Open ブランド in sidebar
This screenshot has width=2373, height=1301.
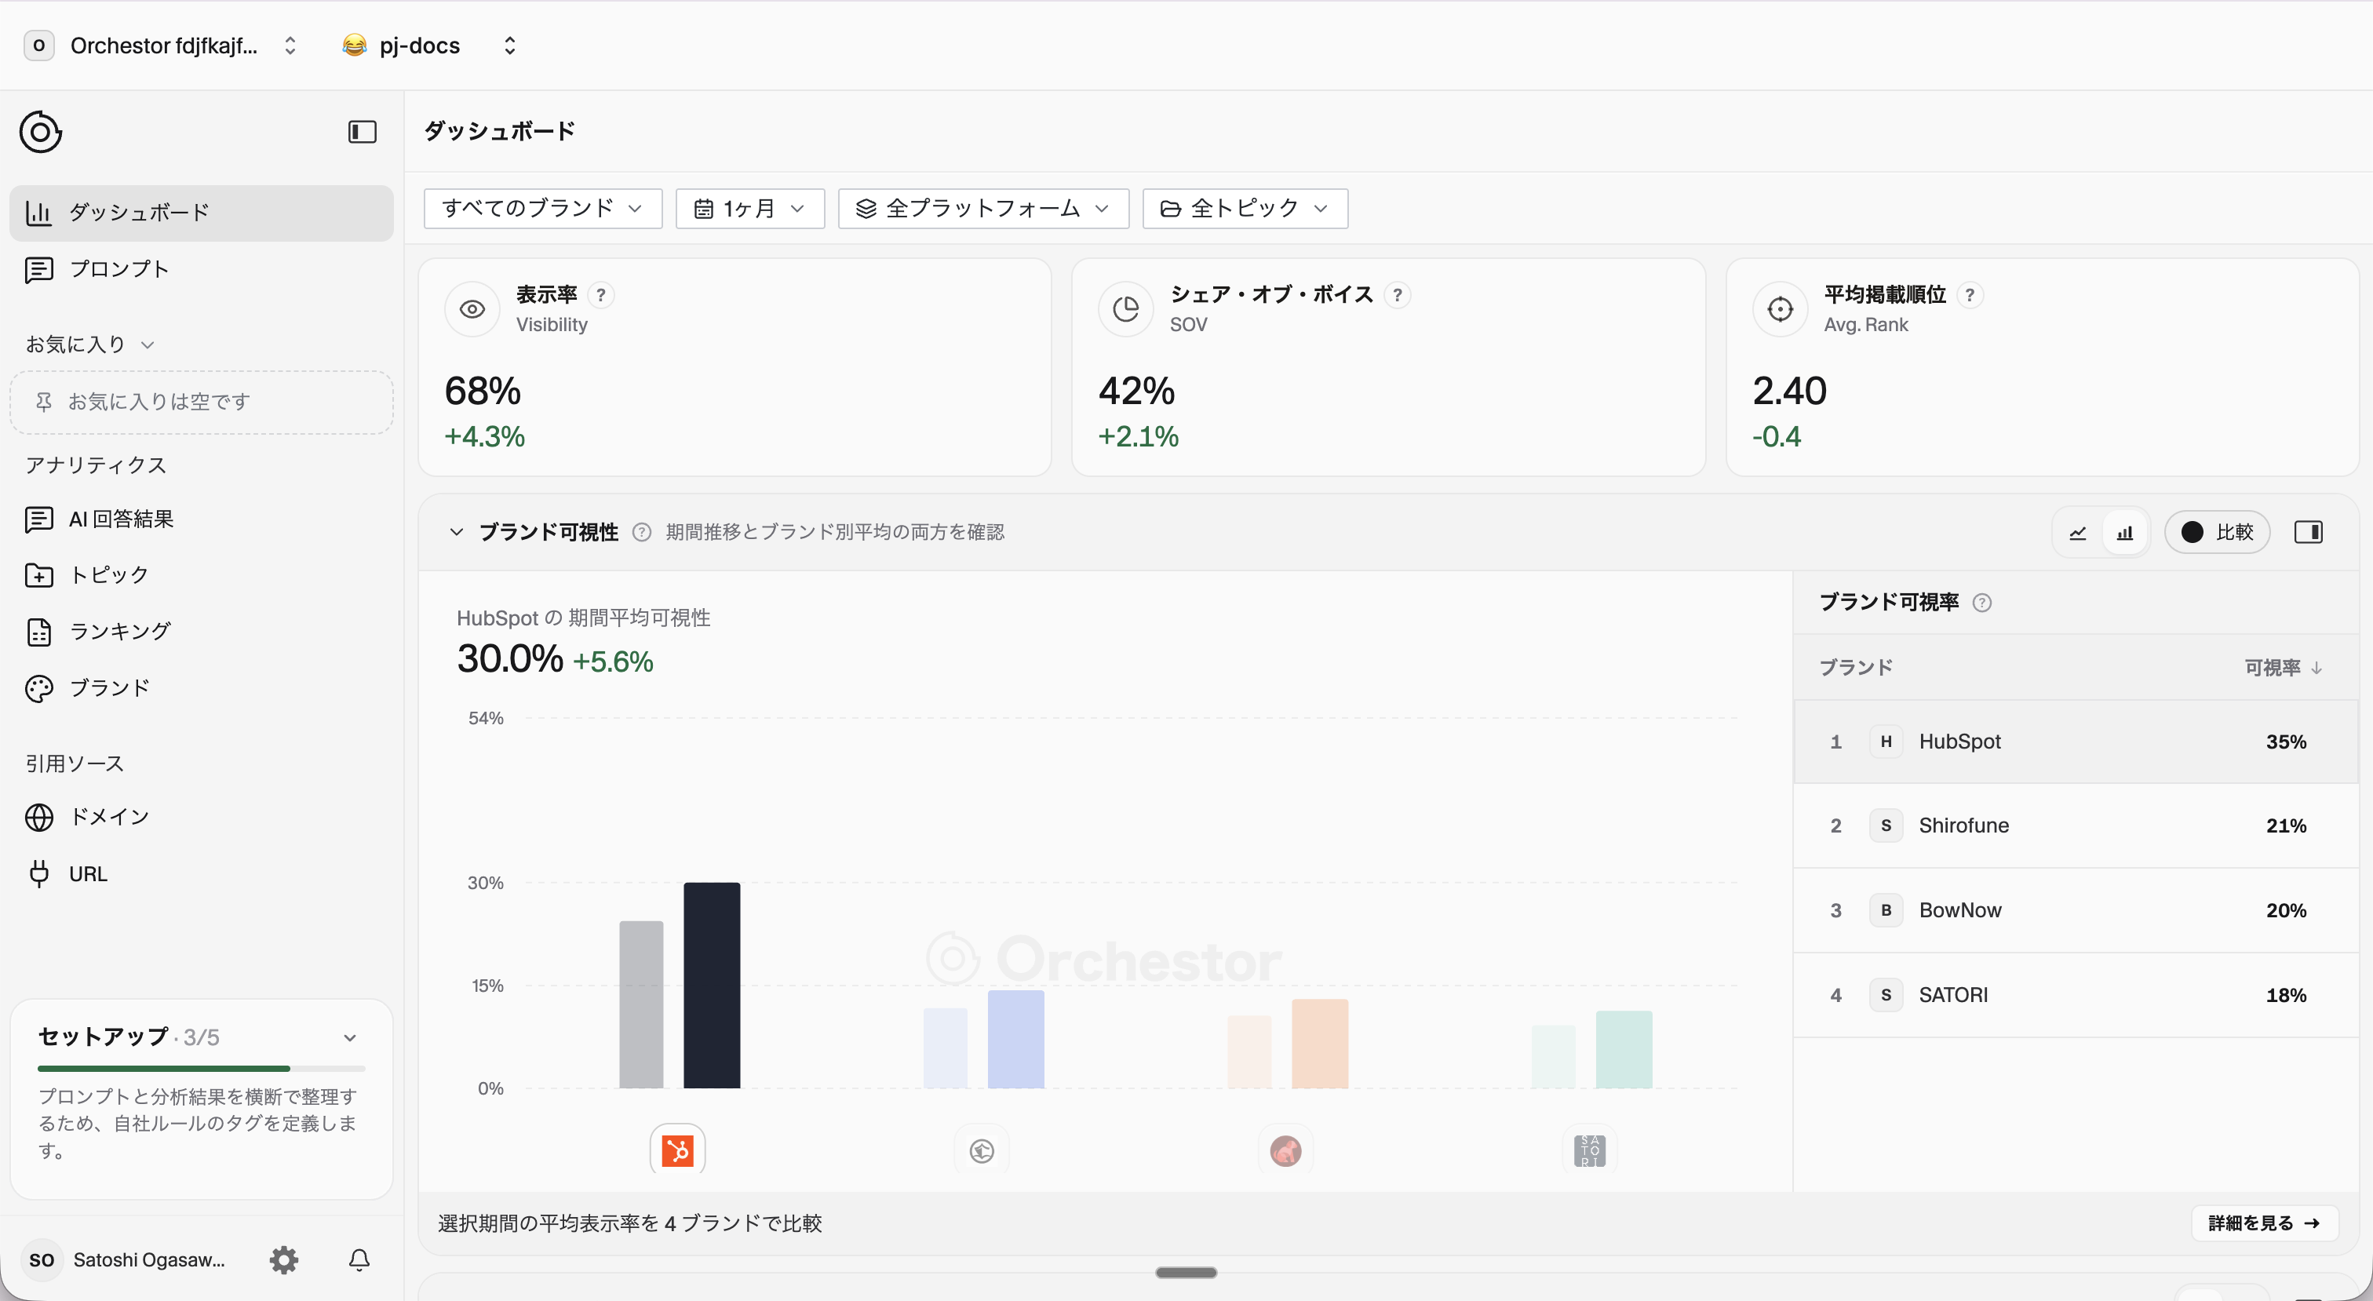pos(201,688)
